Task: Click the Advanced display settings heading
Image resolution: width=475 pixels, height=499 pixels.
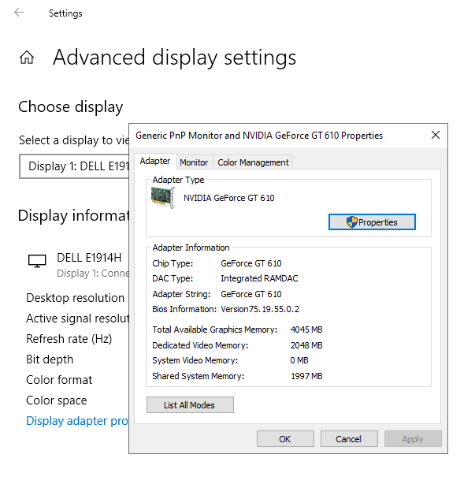Action: [x=175, y=58]
